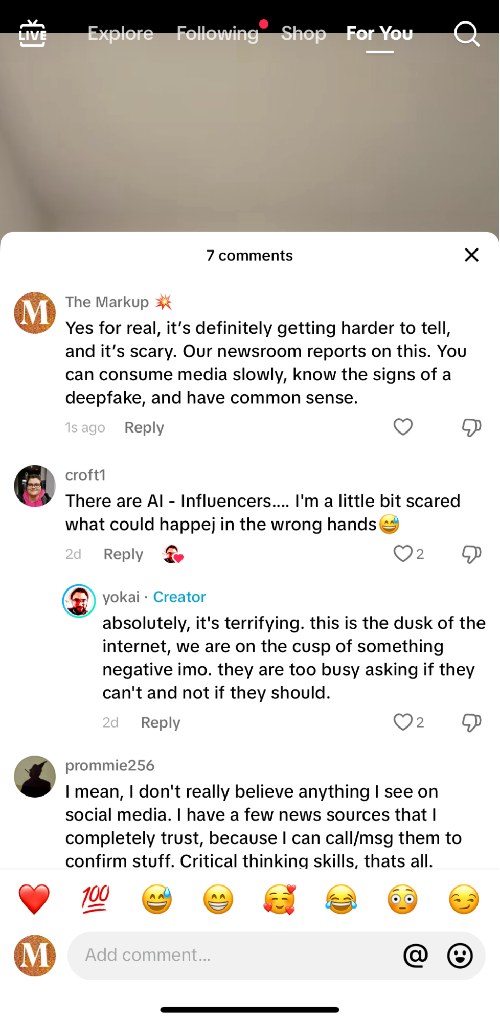The width and height of the screenshot is (500, 1022).
Task: Open the search icon
Action: tap(466, 34)
